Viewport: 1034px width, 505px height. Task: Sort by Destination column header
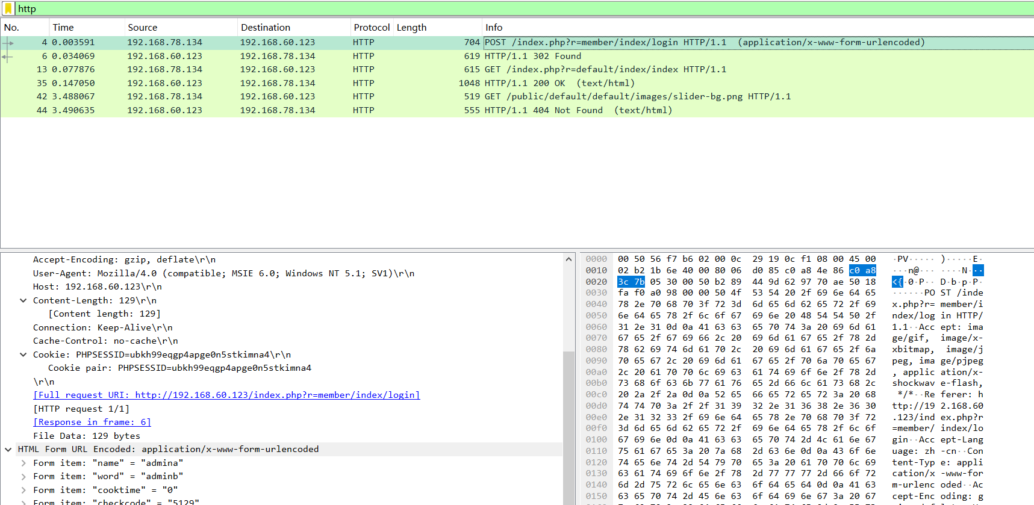click(x=294, y=27)
